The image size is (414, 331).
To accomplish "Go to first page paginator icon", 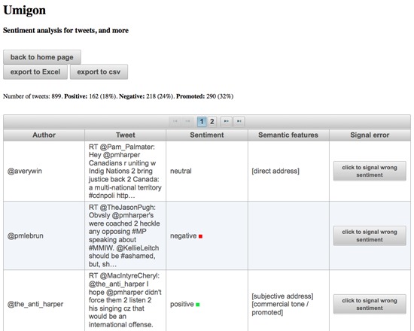I will [x=175, y=121].
